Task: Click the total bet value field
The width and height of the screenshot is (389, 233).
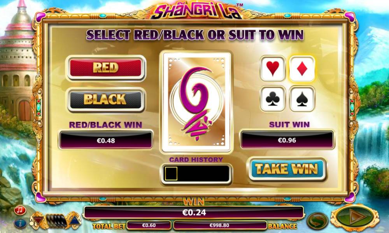Action: (149, 225)
